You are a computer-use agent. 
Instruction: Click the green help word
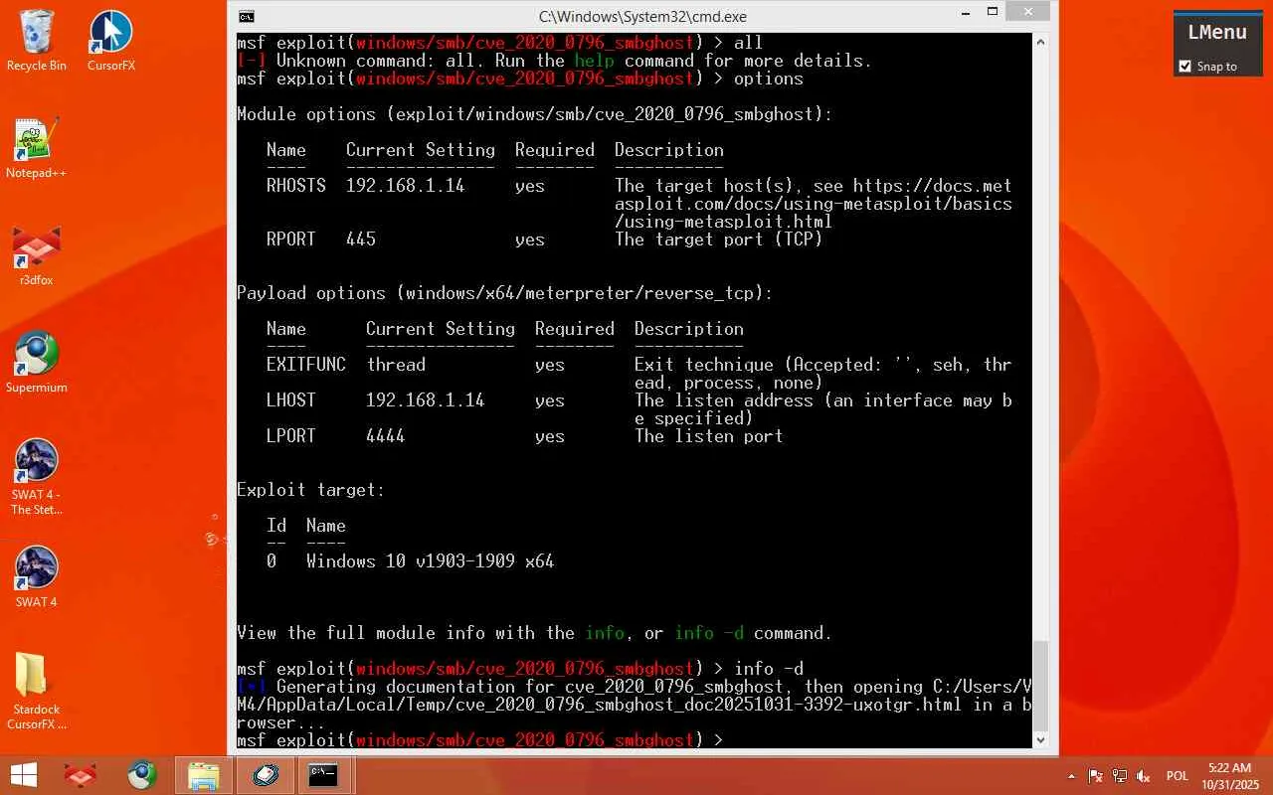pos(595,61)
